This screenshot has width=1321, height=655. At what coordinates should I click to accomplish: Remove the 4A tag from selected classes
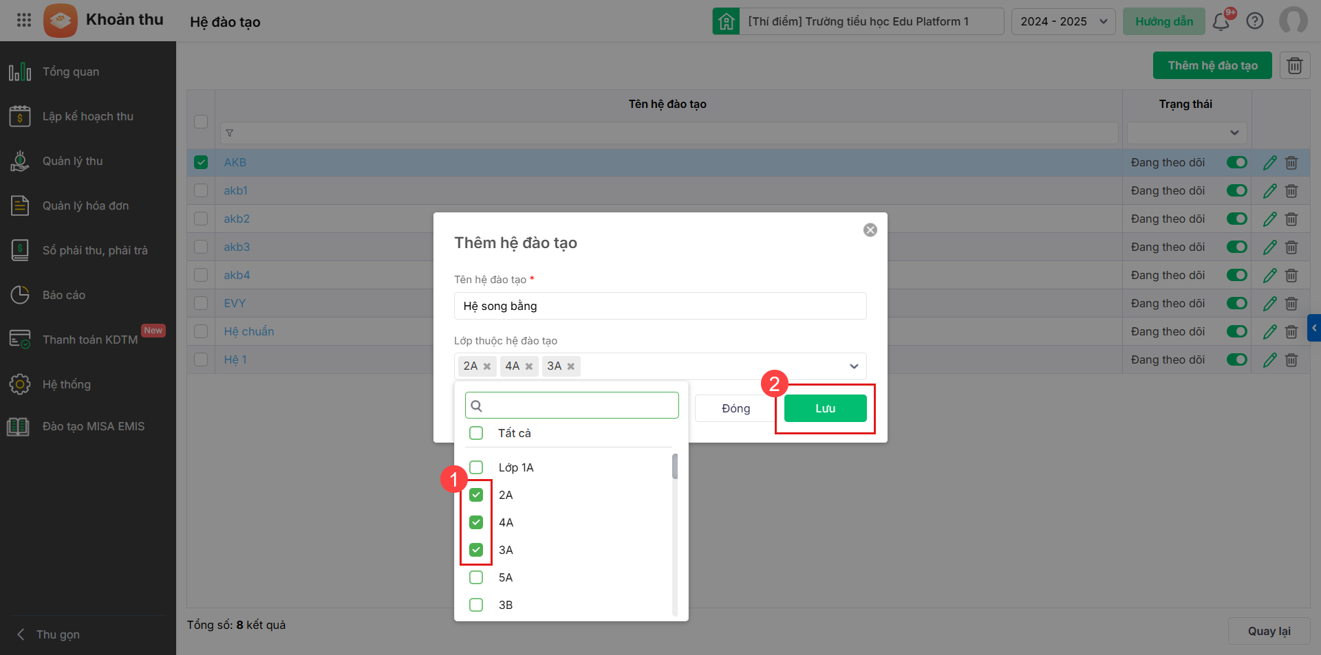pos(529,366)
